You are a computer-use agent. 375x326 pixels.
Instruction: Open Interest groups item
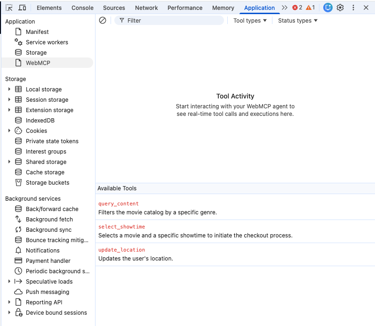click(47, 151)
